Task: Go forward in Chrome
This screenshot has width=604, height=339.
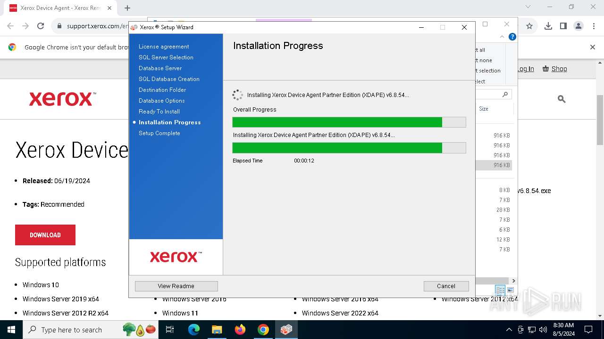Action: 25,26
